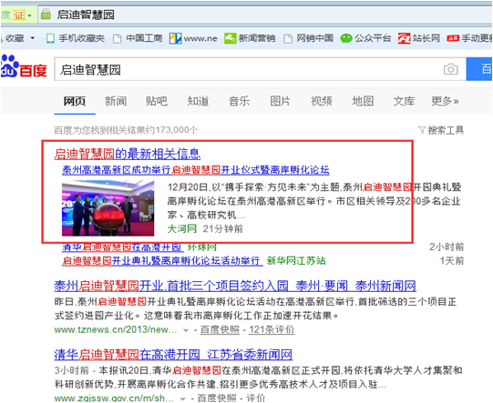Expand the dropdown arrow beside www.tznews.cn URL
Viewport: 493px width, 403px height.
click(186, 330)
